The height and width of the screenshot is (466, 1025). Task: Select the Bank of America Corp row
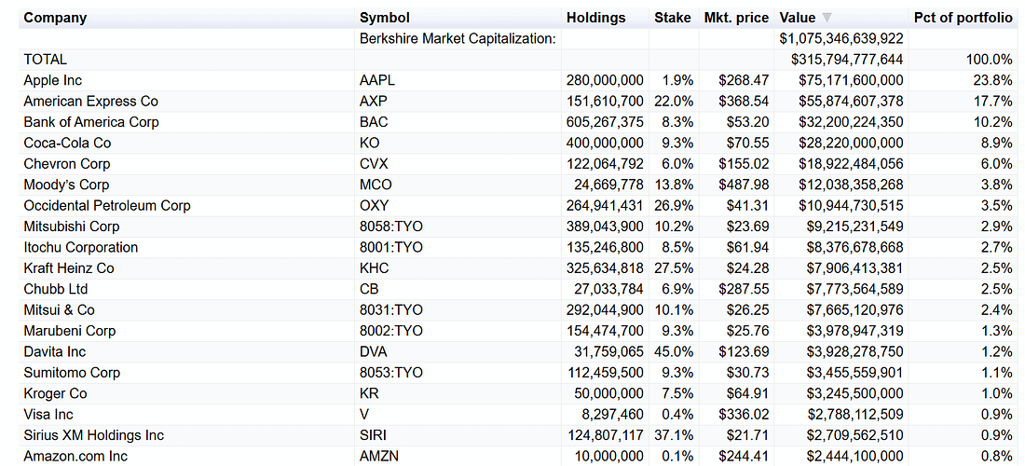pos(91,122)
